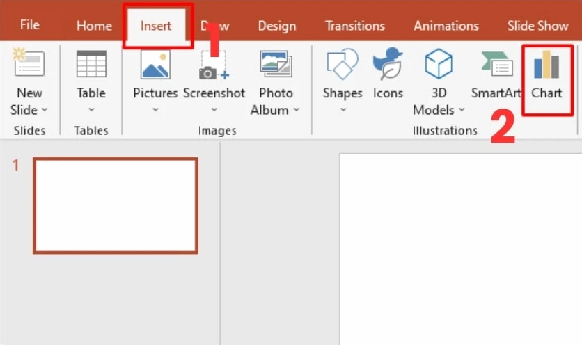Click the Shapes label text

pos(343,93)
